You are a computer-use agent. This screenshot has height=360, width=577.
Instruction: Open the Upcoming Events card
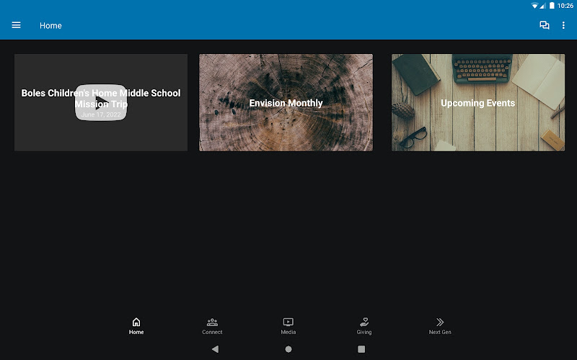click(478, 102)
